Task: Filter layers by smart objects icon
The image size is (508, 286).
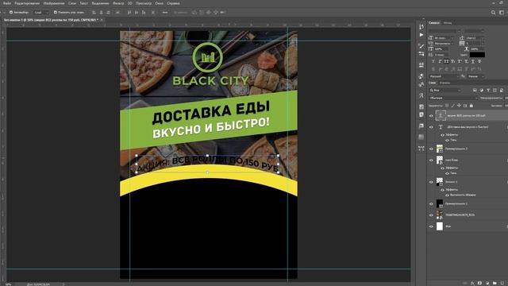Action: tap(501, 90)
